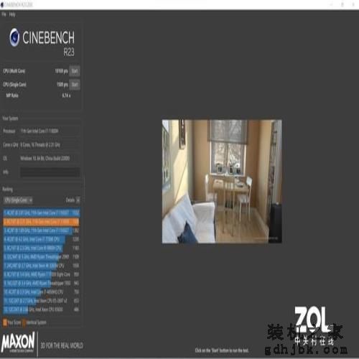Start the CPU (Multi Core) test
Image resolution: width=359 pixels, height=359 pixels.
click(75, 71)
